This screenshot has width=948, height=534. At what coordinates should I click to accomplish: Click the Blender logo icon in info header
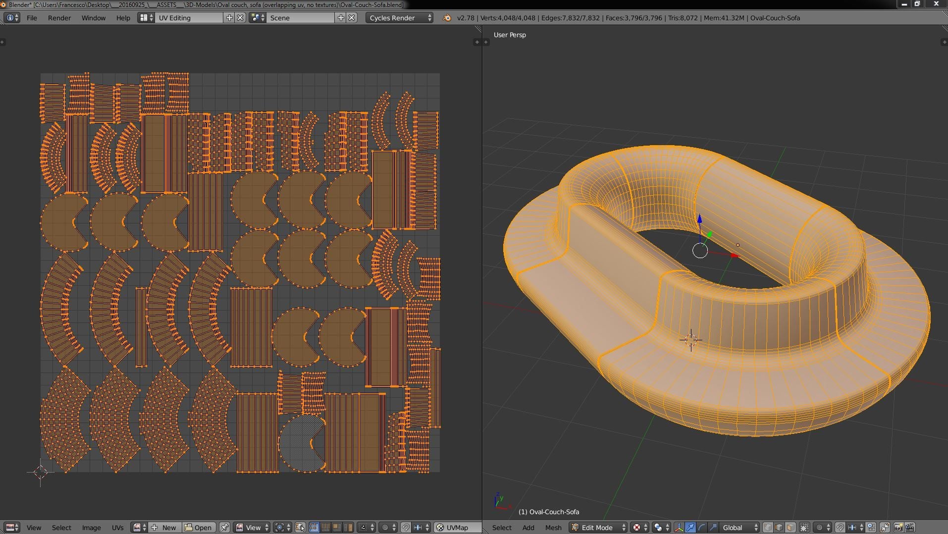[447, 18]
